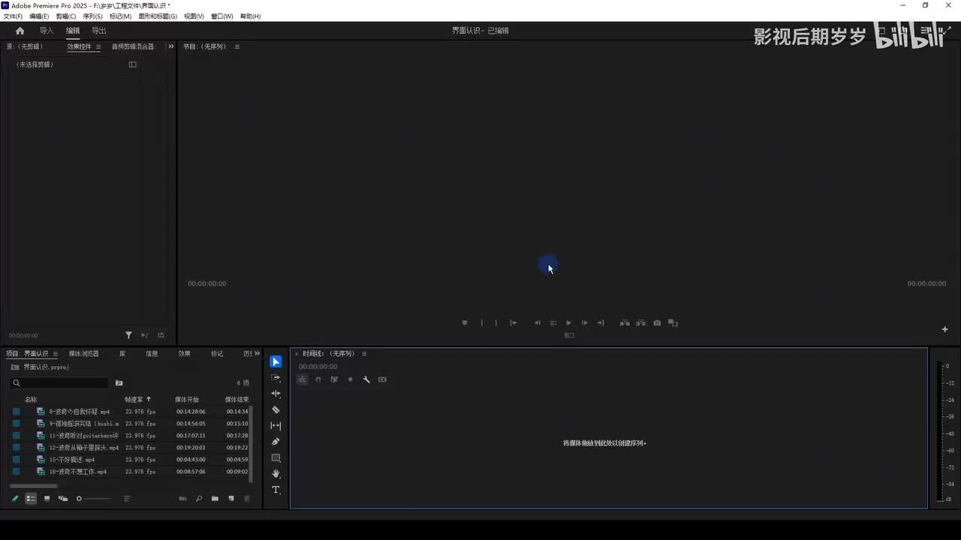Step forward one frame in Program monitor
This screenshot has height=540, width=961.
585,323
